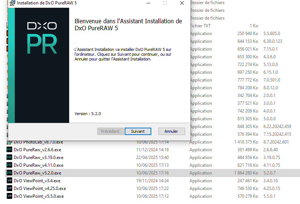Screen dimensions: 300x204
Task: Select file DxO PureRaw_v5.2.0.exe
Action: coord(37,173)
